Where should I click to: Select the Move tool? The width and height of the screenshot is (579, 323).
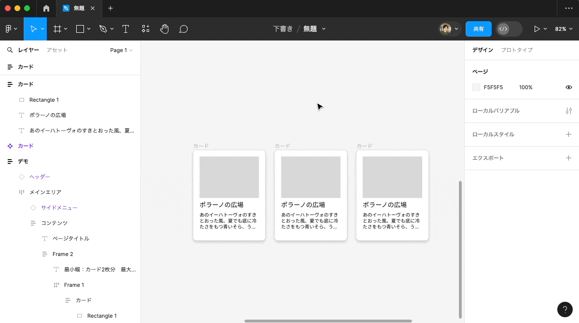click(34, 29)
